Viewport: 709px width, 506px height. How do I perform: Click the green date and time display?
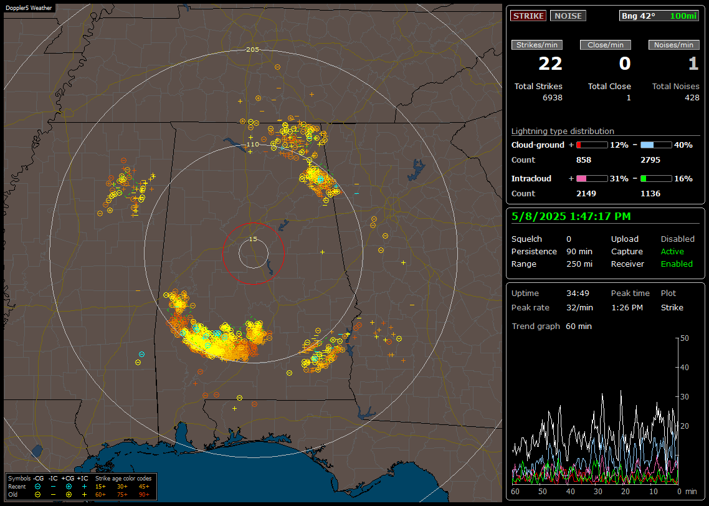click(571, 217)
